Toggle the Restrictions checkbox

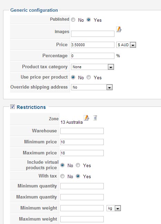[x=12, y=106]
